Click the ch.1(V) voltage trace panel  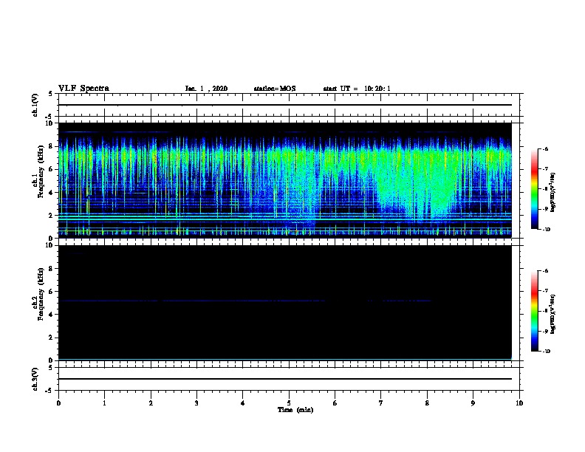point(289,105)
